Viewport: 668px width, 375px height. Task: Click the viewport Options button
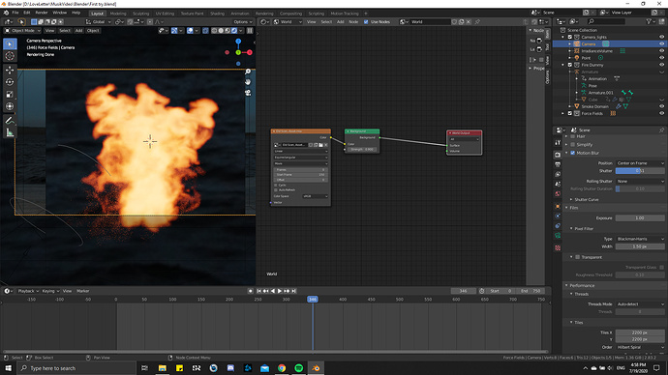click(x=243, y=21)
